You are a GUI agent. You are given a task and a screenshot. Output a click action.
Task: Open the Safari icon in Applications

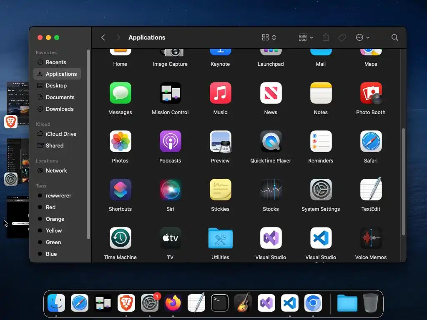tap(371, 141)
